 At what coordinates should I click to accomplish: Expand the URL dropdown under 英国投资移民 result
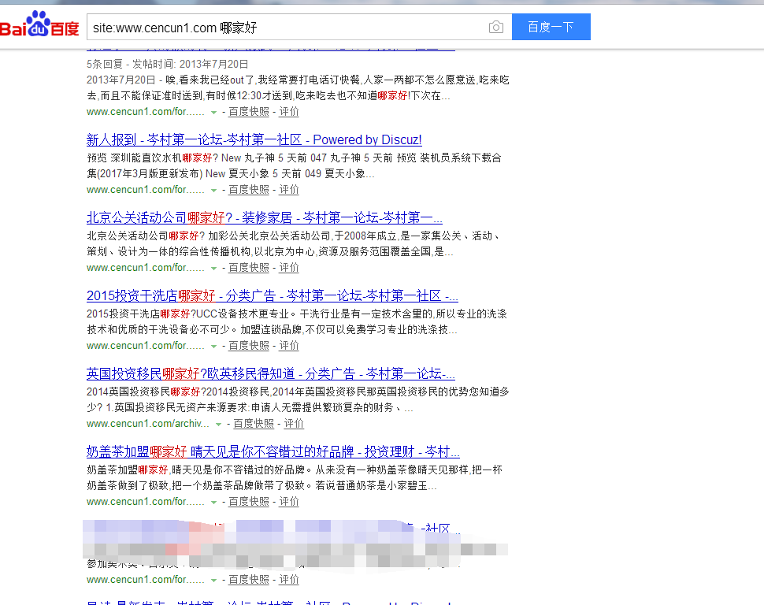[x=217, y=423]
